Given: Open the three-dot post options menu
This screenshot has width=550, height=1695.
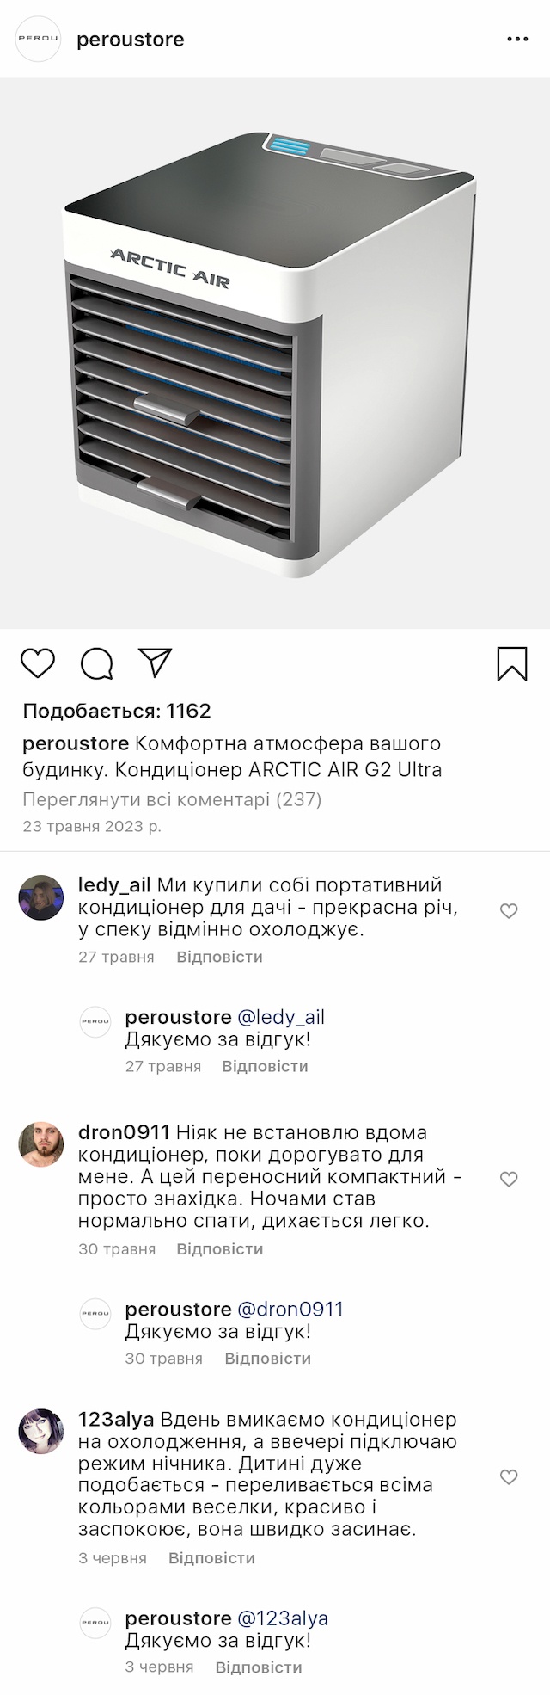Looking at the screenshot, I should point(517,40).
